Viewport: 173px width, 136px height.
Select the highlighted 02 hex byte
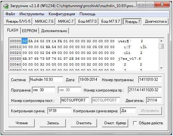24,41
